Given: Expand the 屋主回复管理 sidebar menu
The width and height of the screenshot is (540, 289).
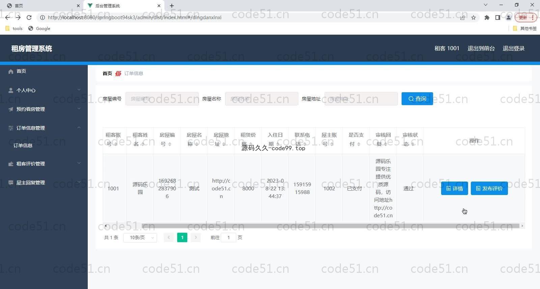Looking at the screenshot, I should [44, 183].
